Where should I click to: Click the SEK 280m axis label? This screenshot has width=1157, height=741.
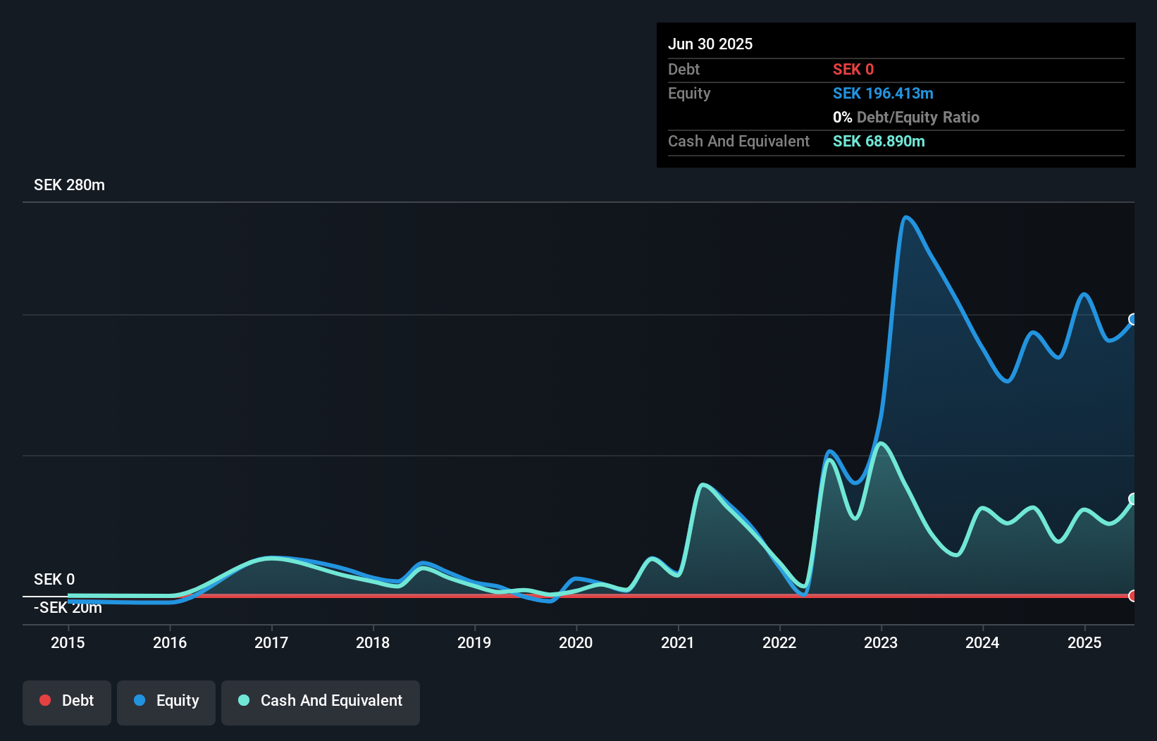coord(69,185)
